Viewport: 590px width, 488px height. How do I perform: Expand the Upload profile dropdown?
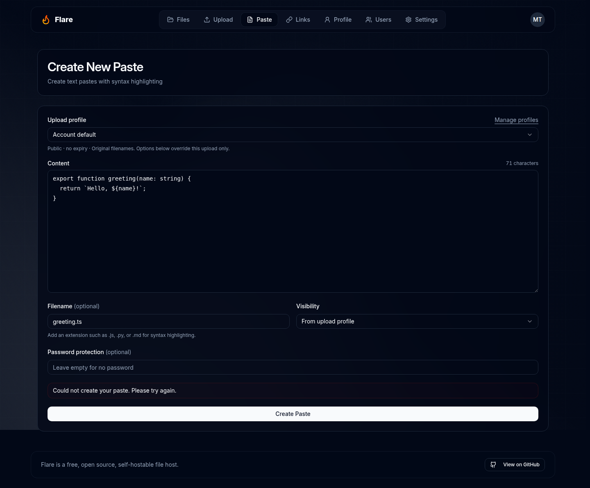point(530,135)
